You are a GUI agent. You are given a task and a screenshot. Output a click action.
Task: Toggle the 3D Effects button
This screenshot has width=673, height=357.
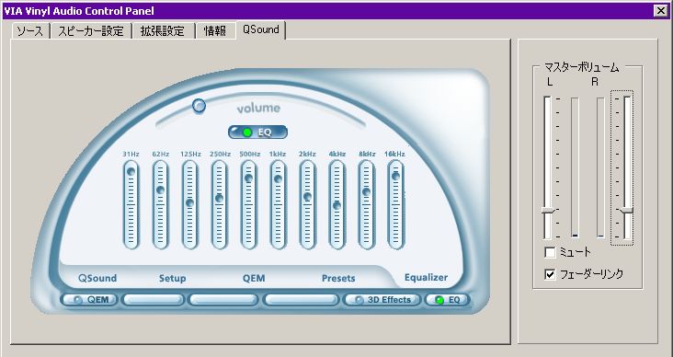click(382, 300)
